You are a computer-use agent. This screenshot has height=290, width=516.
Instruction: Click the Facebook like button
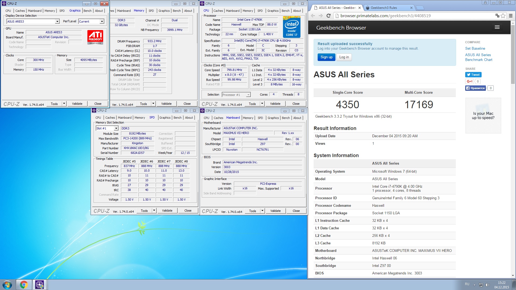point(475,88)
